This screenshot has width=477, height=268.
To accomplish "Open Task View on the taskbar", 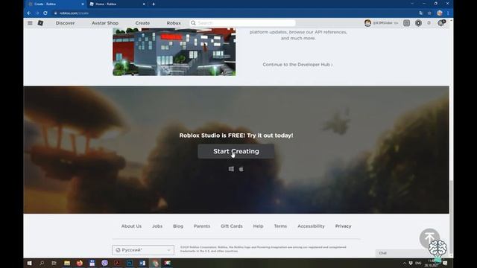I will pos(54,263).
